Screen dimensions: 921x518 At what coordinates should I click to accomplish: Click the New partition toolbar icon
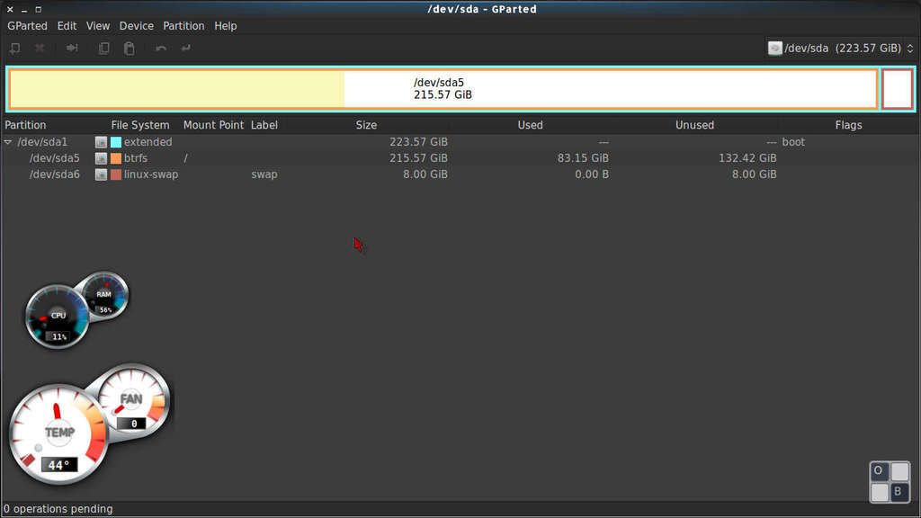[14, 49]
